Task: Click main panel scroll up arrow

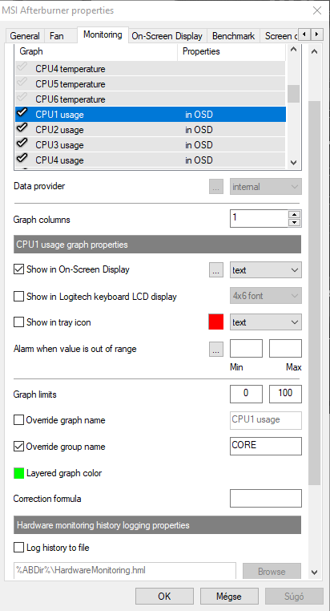Action: [x=315, y=51]
